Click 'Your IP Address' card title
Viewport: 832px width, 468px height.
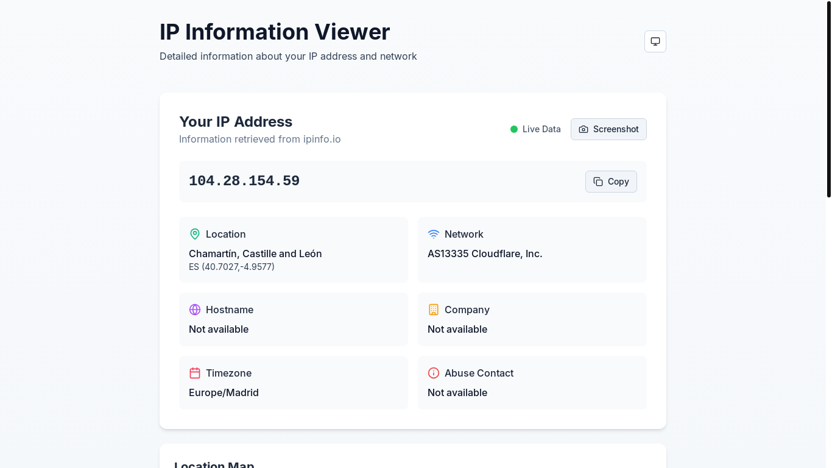(x=236, y=121)
